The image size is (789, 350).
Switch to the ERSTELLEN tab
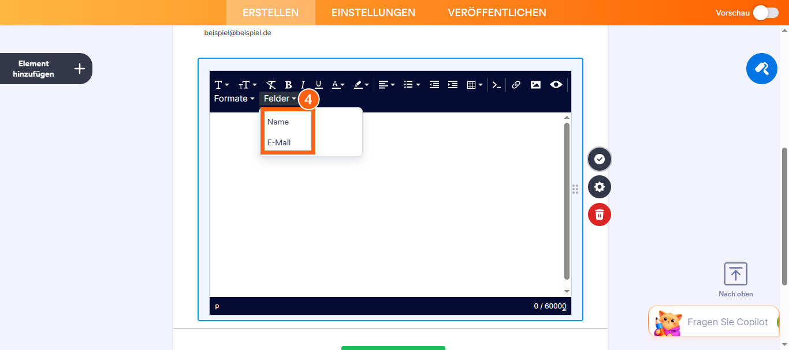point(271,13)
